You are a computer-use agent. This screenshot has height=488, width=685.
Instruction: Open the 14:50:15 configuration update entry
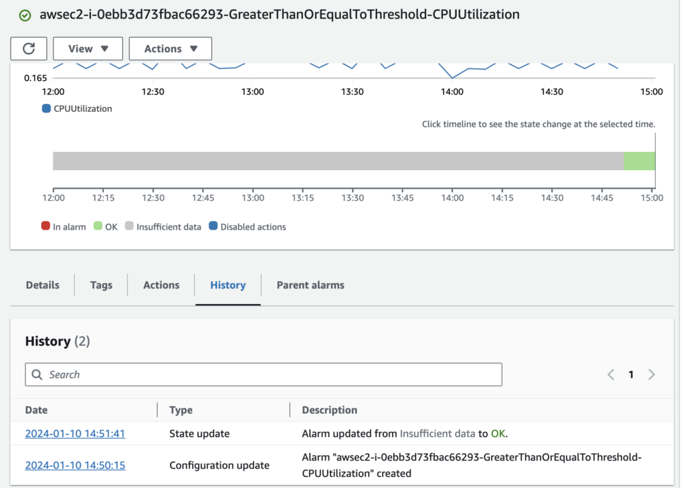pyautogui.click(x=75, y=465)
